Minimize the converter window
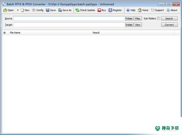Viewport: 182px width, 135px height. point(161,4)
